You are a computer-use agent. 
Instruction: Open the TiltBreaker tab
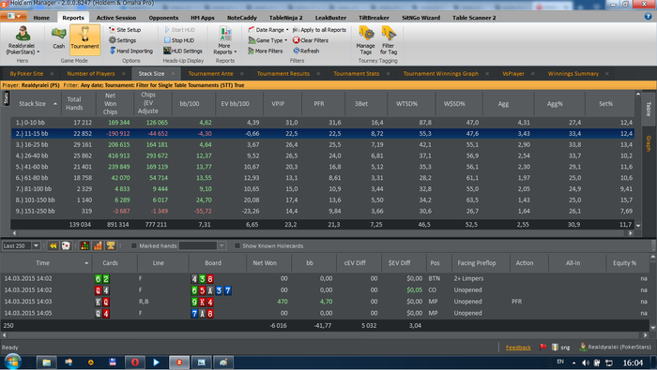pos(374,18)
